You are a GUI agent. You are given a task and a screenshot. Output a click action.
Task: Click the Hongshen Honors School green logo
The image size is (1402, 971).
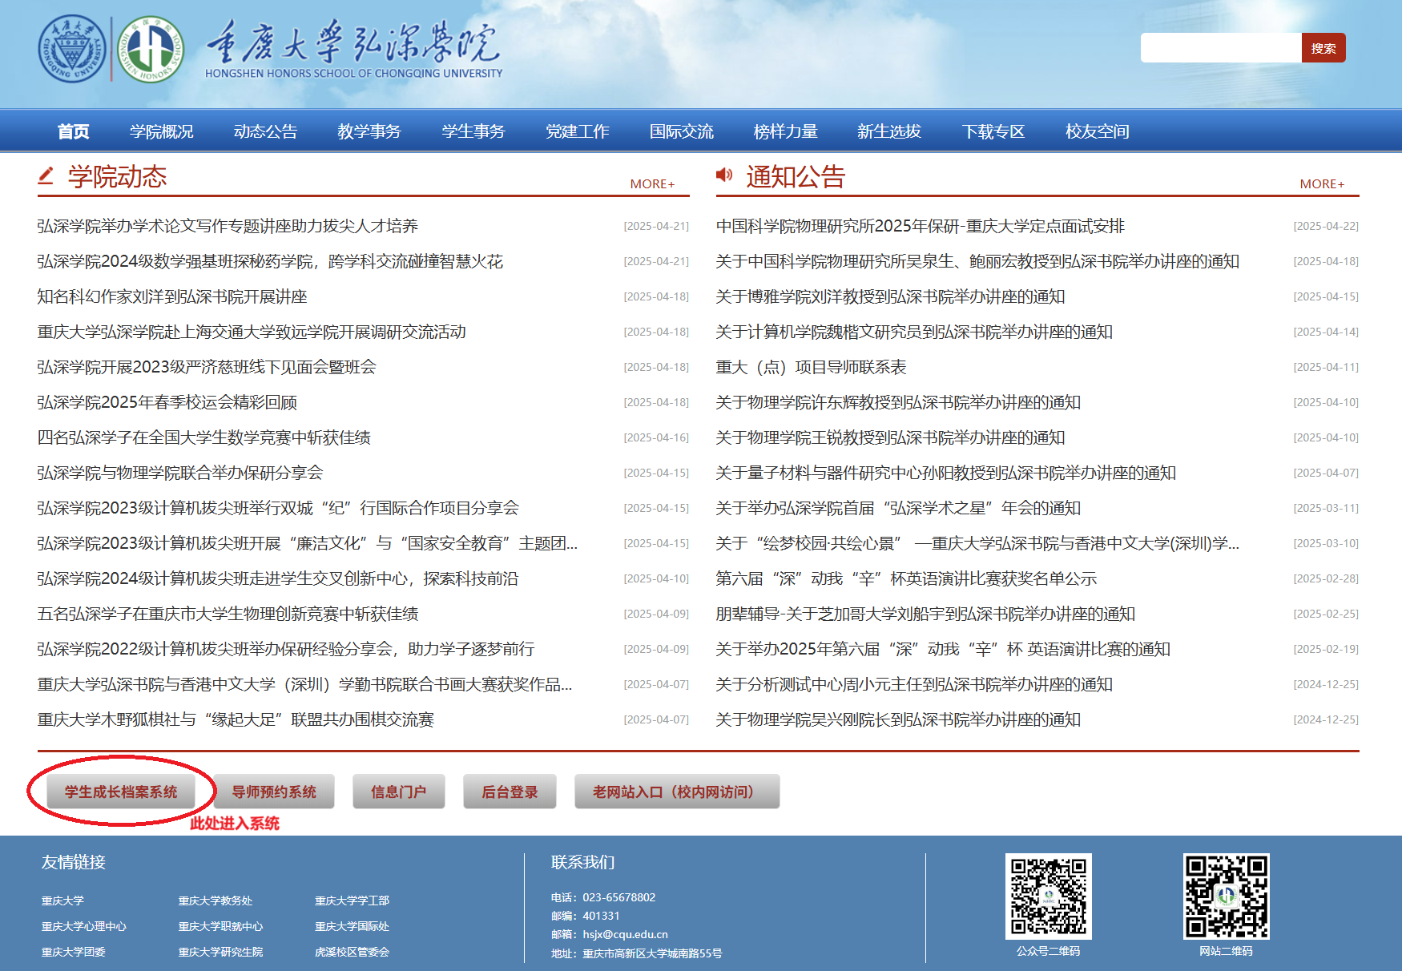coord(151,49)
